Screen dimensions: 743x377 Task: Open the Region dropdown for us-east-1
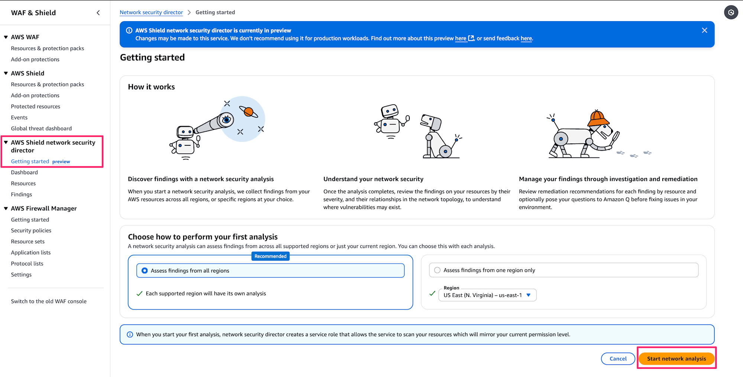coord(487,295)
